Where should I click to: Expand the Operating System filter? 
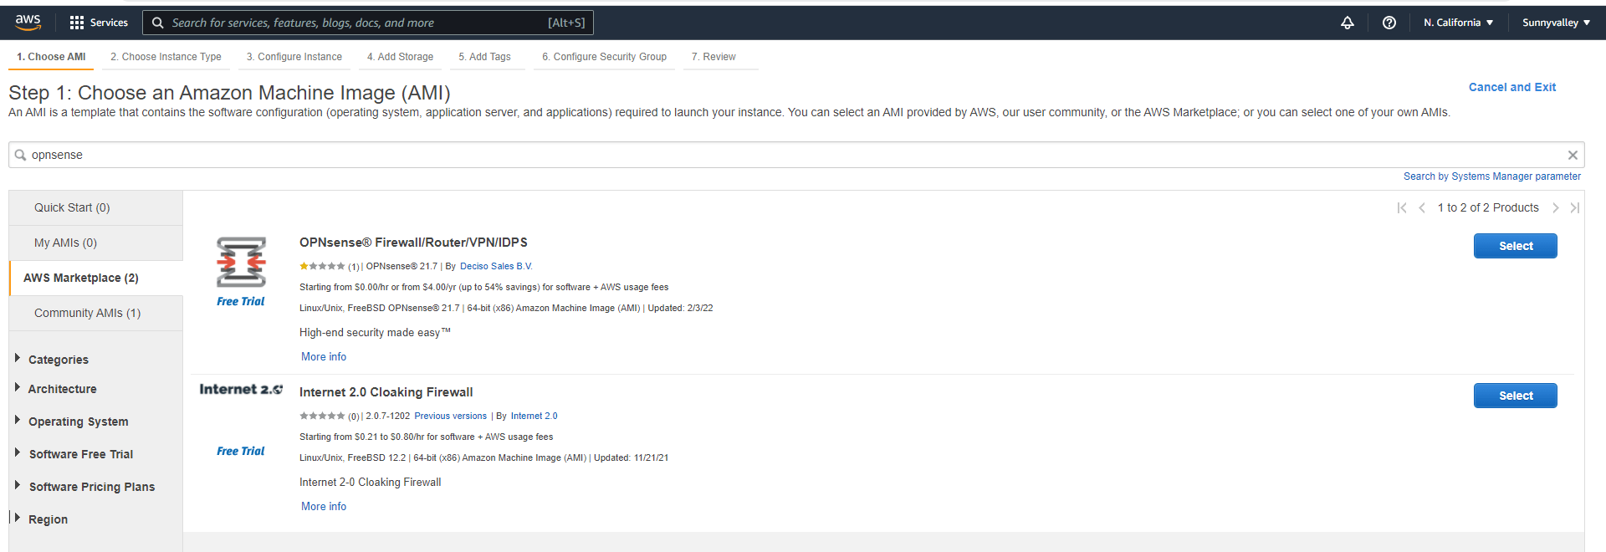point(72,422)
